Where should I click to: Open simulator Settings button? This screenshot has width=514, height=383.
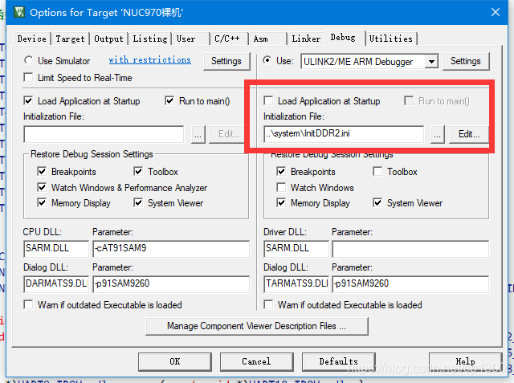click(226, 61)
